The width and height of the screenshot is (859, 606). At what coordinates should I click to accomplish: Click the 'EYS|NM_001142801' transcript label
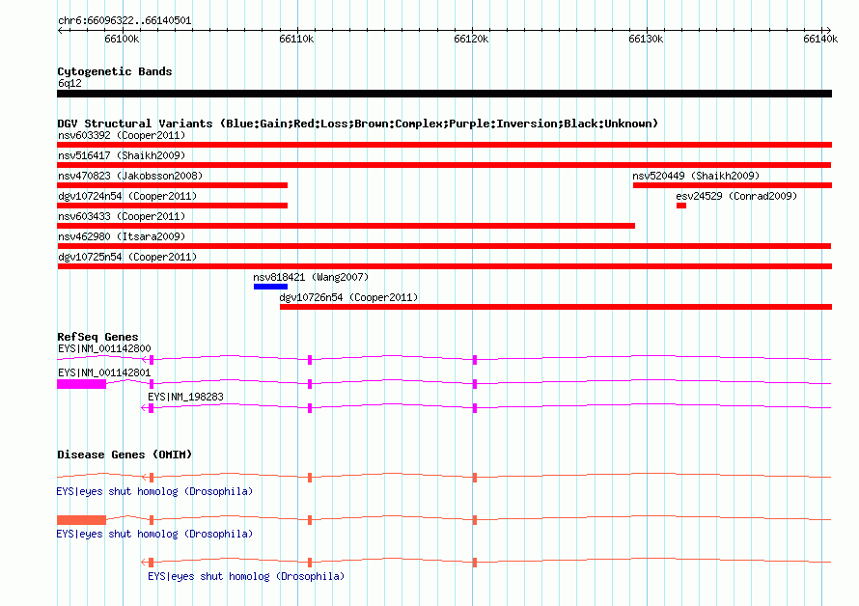click(104, 372)
